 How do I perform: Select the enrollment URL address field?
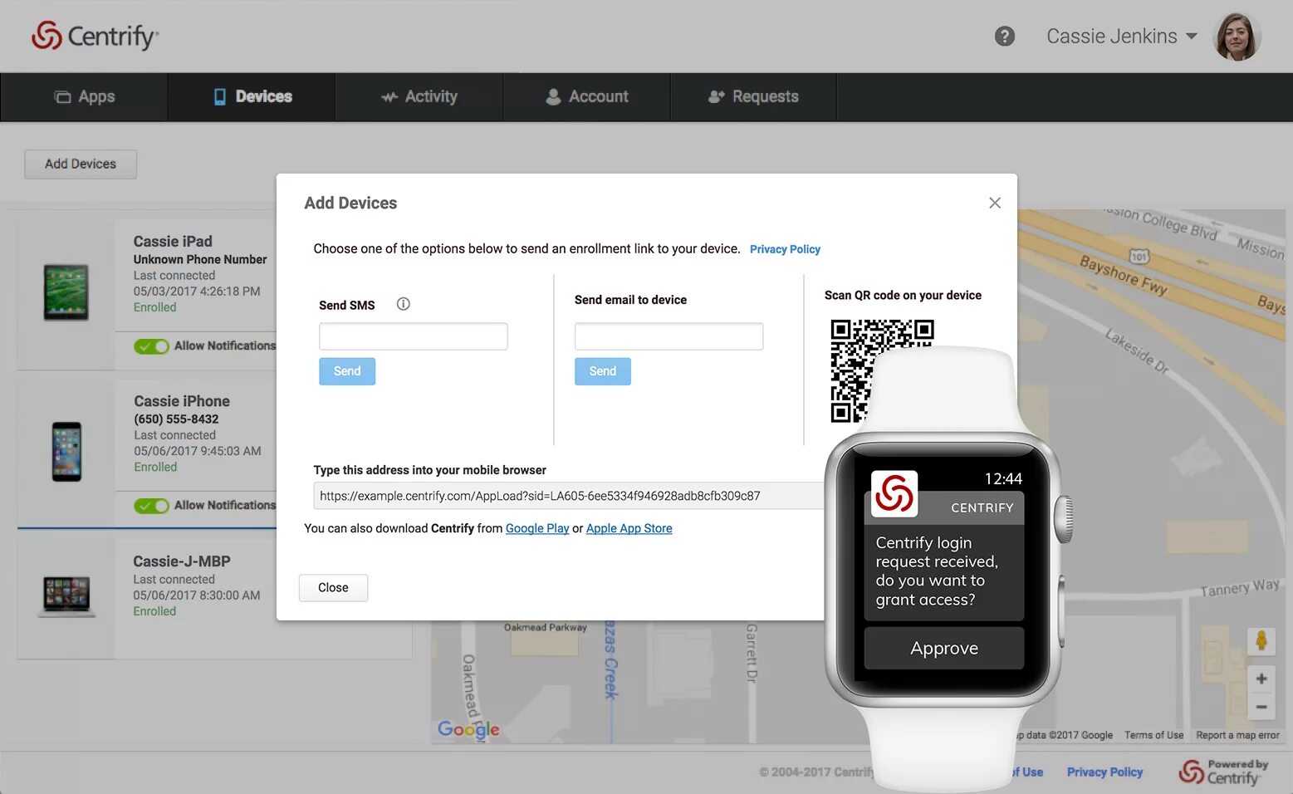tap(569, 496)
